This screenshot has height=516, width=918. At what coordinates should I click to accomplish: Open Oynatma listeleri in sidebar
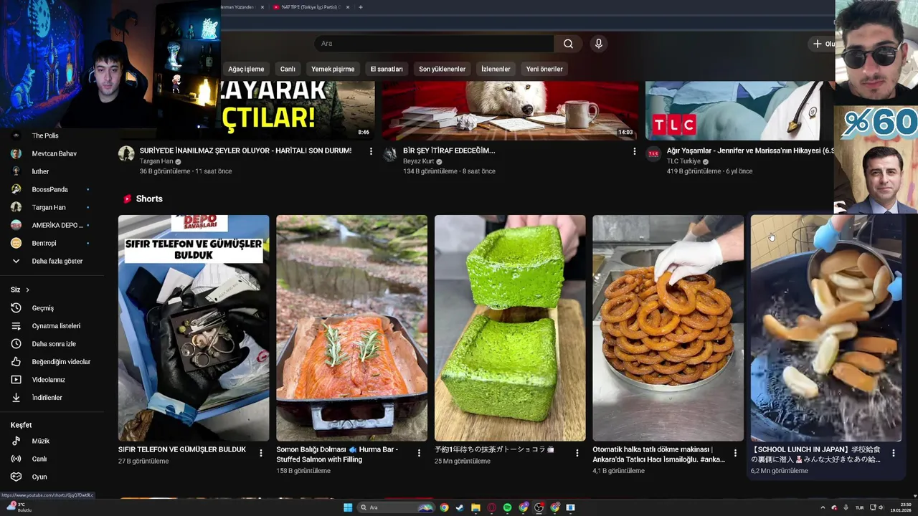point(56,326)
